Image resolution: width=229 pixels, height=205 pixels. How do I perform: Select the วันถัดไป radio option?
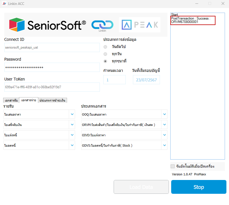(x=105, y=47)
